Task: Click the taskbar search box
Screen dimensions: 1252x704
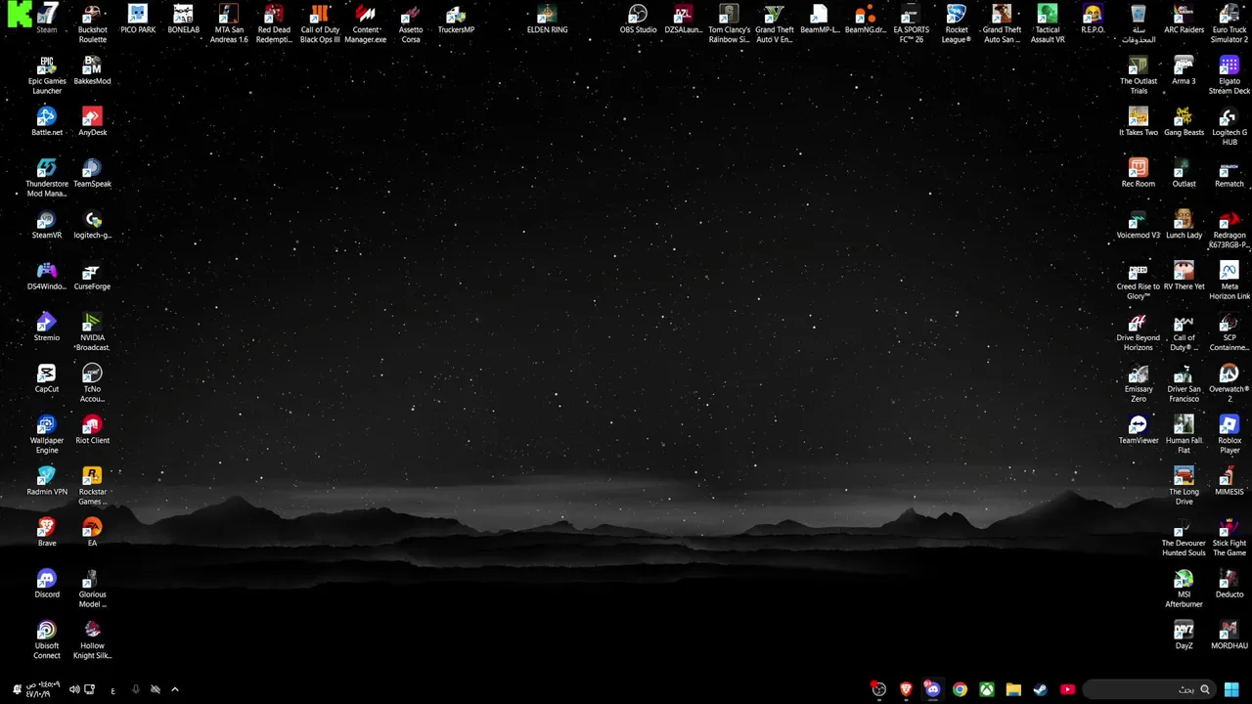Action: (1149, 689)
